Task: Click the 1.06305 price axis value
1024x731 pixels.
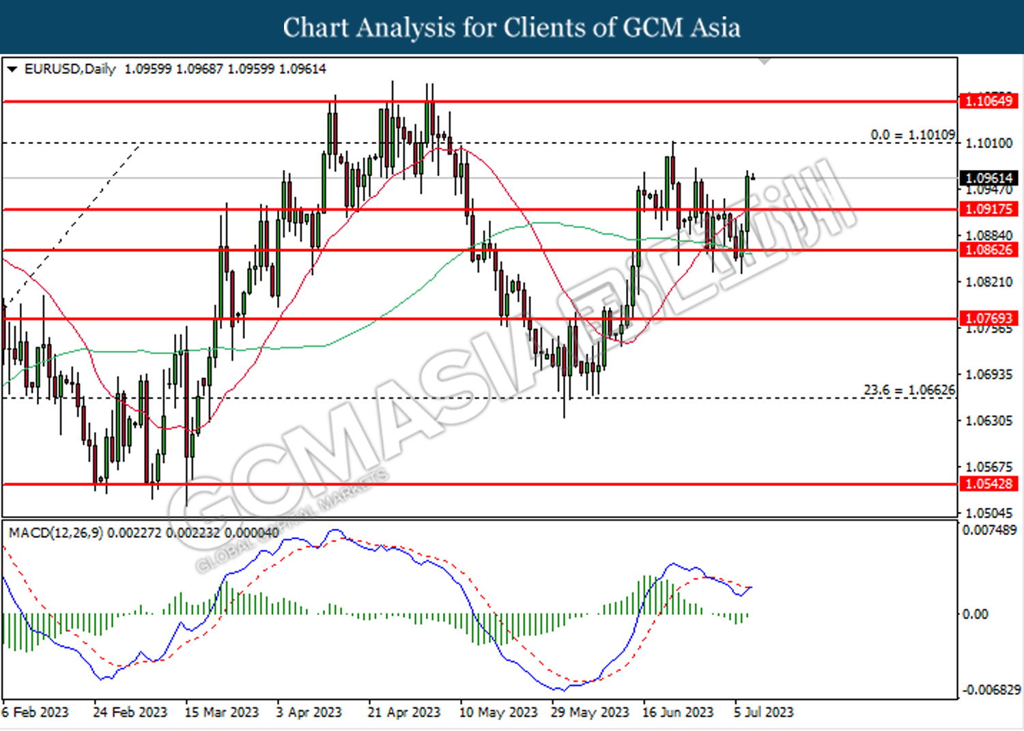Action: click(989, 420)
